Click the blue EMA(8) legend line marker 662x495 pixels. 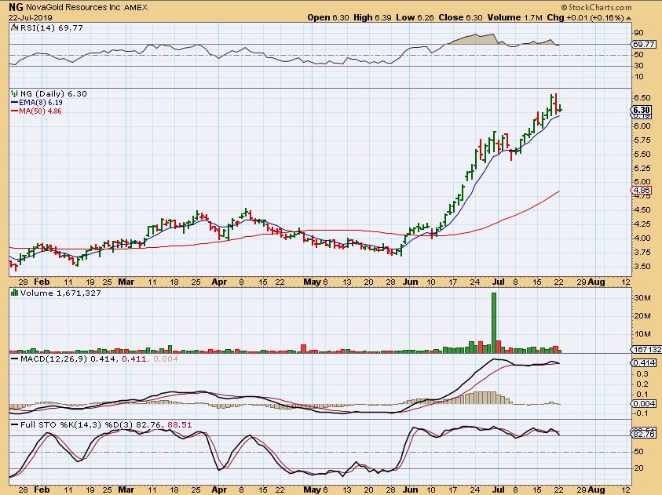click(14, 103)
